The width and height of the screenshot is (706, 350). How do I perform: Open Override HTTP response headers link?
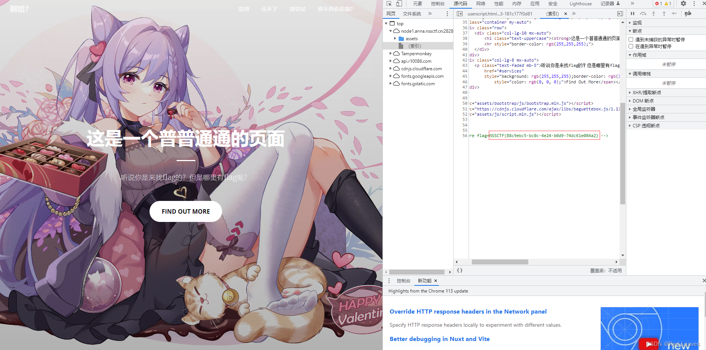coord(468,311)
